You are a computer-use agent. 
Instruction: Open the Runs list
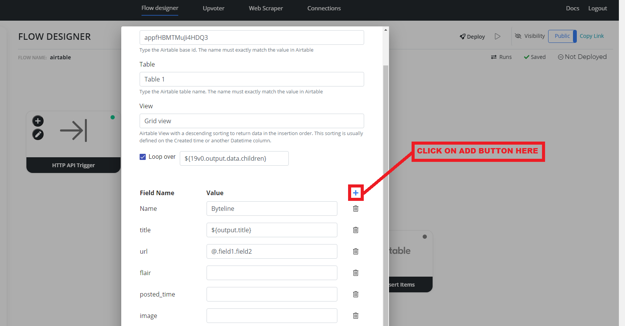point(501,57)
